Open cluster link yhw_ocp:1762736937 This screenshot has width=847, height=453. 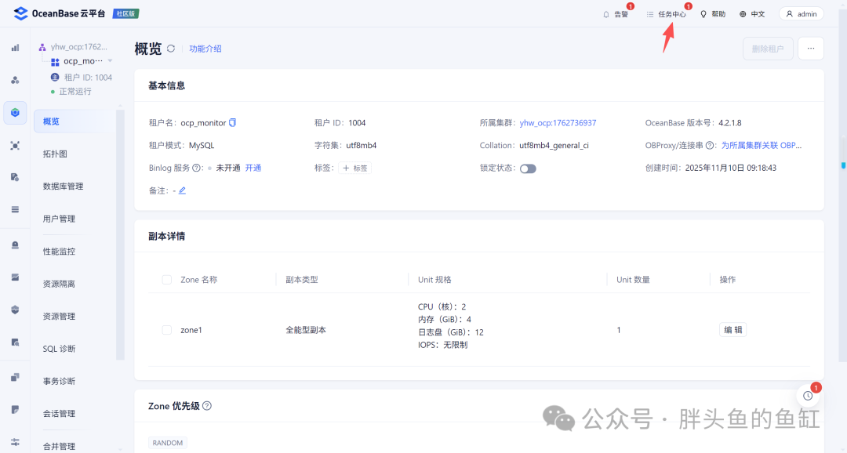(558, 122)
